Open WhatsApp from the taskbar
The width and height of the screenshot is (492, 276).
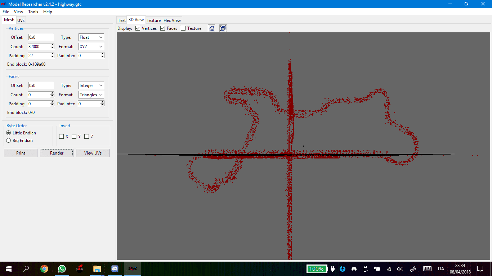(x=62, y=268)
